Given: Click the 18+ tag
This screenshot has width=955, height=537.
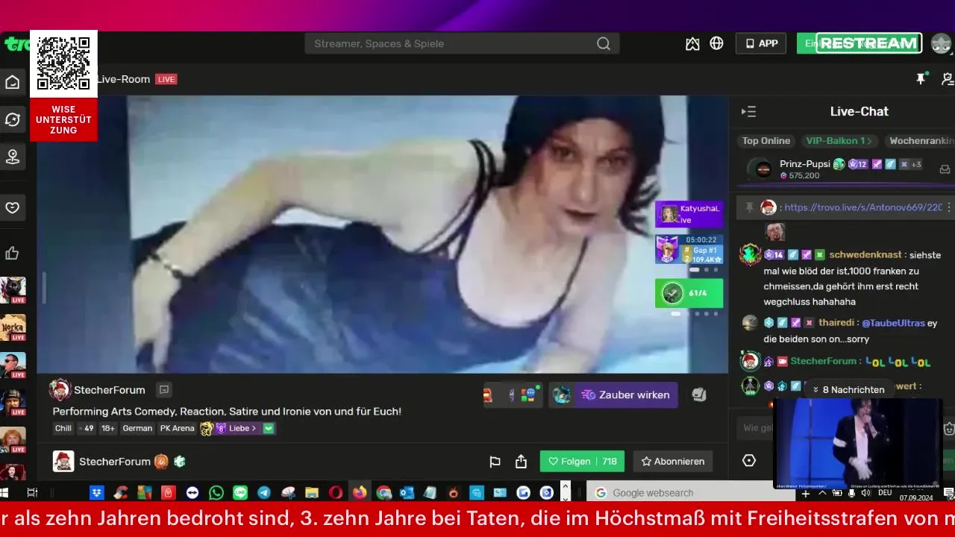Looking at the screenshot, I should point(108,428).
